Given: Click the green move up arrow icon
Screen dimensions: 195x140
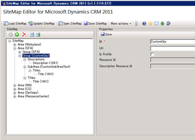Looking at the screenshot, I should [x=17, y=34].
